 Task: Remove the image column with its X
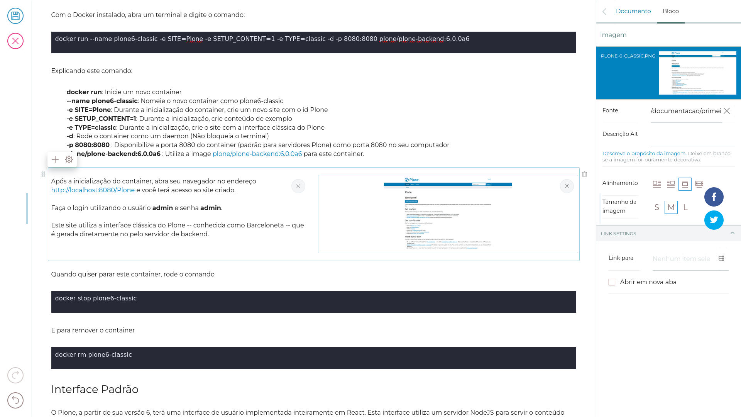click(567, 186)
